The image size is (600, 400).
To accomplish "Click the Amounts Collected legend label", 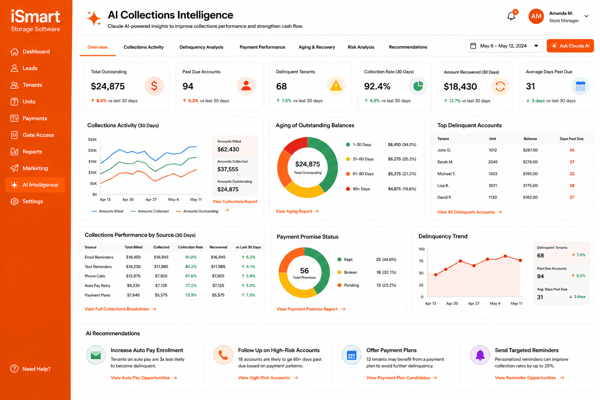I will (153, 211).
